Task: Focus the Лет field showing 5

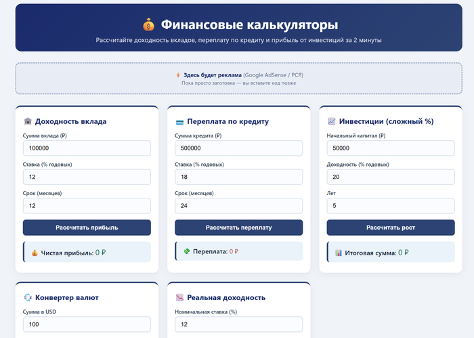Action: pyautogui.click(x=391, y=206)
